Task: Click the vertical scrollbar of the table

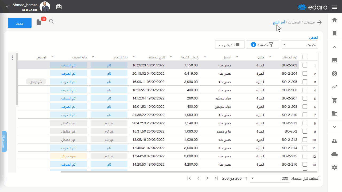Action: point(17,79)
